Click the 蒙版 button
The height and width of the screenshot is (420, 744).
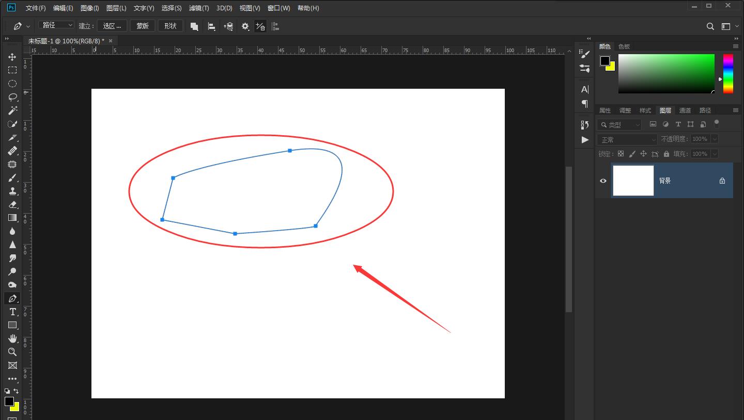pyautogui.click(x=143, y=26)
